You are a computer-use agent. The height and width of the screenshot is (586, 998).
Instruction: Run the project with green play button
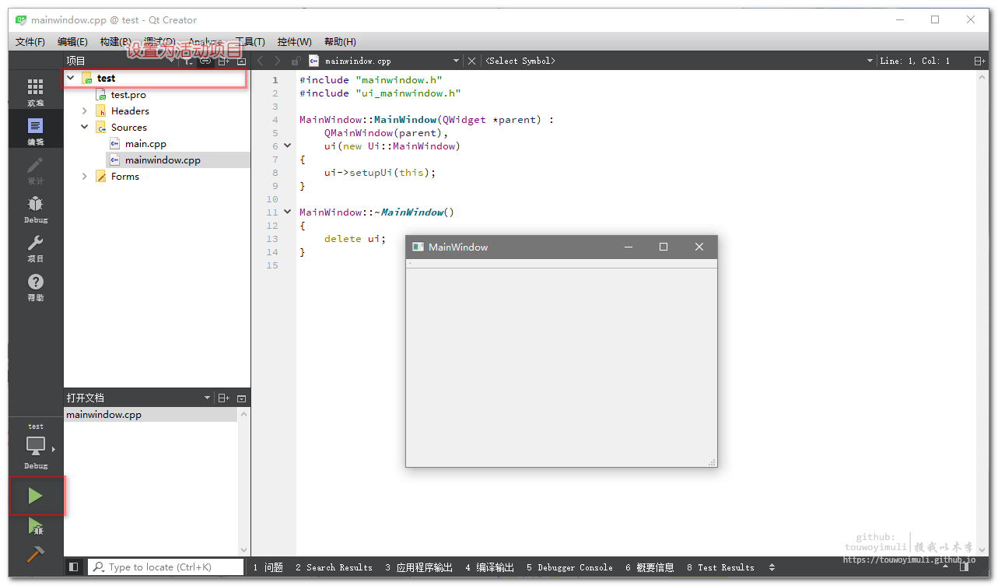36,496
